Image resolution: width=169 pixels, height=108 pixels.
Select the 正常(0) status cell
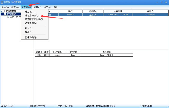93,15
